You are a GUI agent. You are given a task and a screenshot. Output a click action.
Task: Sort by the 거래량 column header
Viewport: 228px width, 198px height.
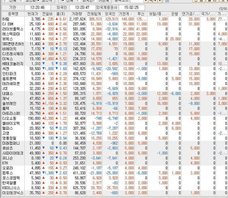click(x=77, y=14)
